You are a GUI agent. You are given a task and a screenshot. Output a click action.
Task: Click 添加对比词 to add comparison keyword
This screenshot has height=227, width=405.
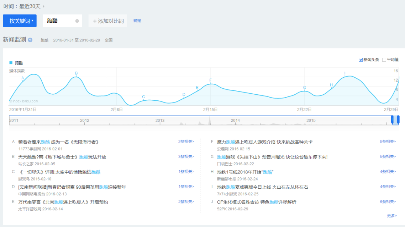108,21
